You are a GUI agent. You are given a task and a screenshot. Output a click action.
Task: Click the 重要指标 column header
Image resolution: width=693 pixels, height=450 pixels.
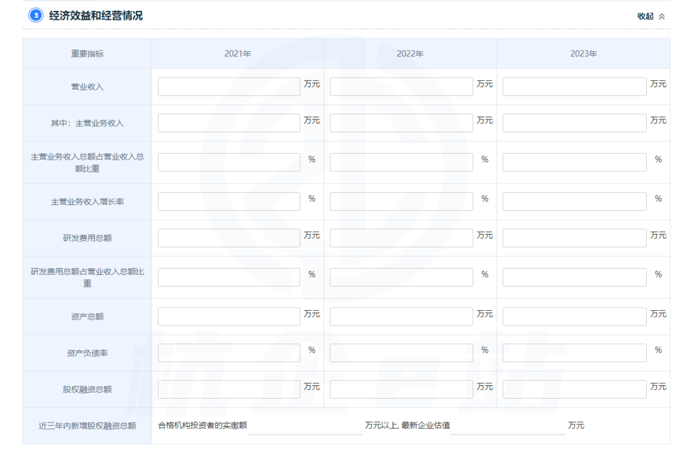[x=87, y=54]
